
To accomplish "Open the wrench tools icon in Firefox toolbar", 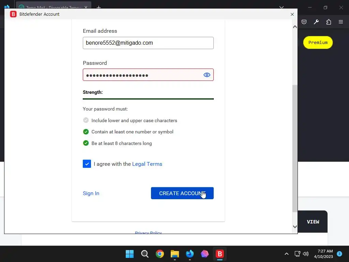I will pos(316,22).
